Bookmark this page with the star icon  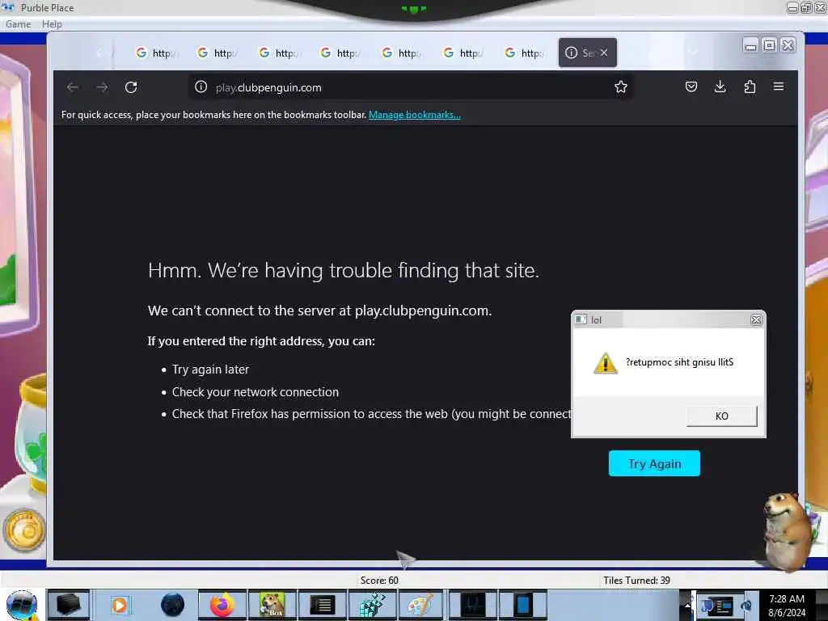coord(620,87)
